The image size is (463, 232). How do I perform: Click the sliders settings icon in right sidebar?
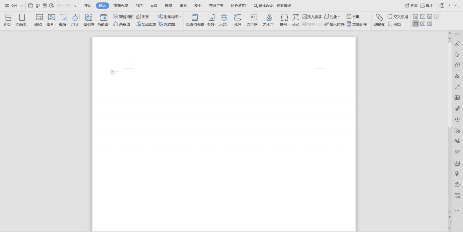457,109
